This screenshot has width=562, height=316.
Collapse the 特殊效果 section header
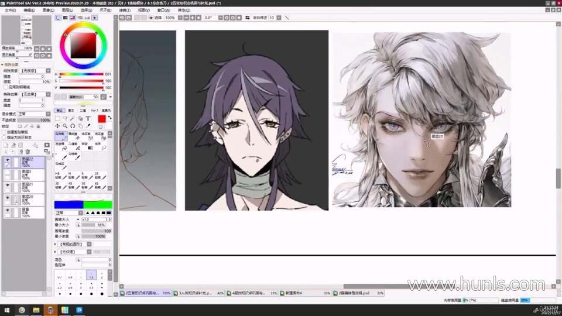coord(11,65)
